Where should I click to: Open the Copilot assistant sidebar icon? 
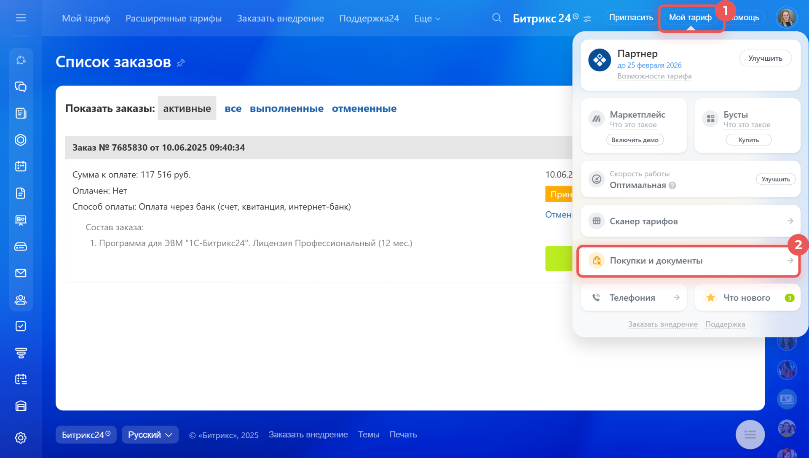21,60
